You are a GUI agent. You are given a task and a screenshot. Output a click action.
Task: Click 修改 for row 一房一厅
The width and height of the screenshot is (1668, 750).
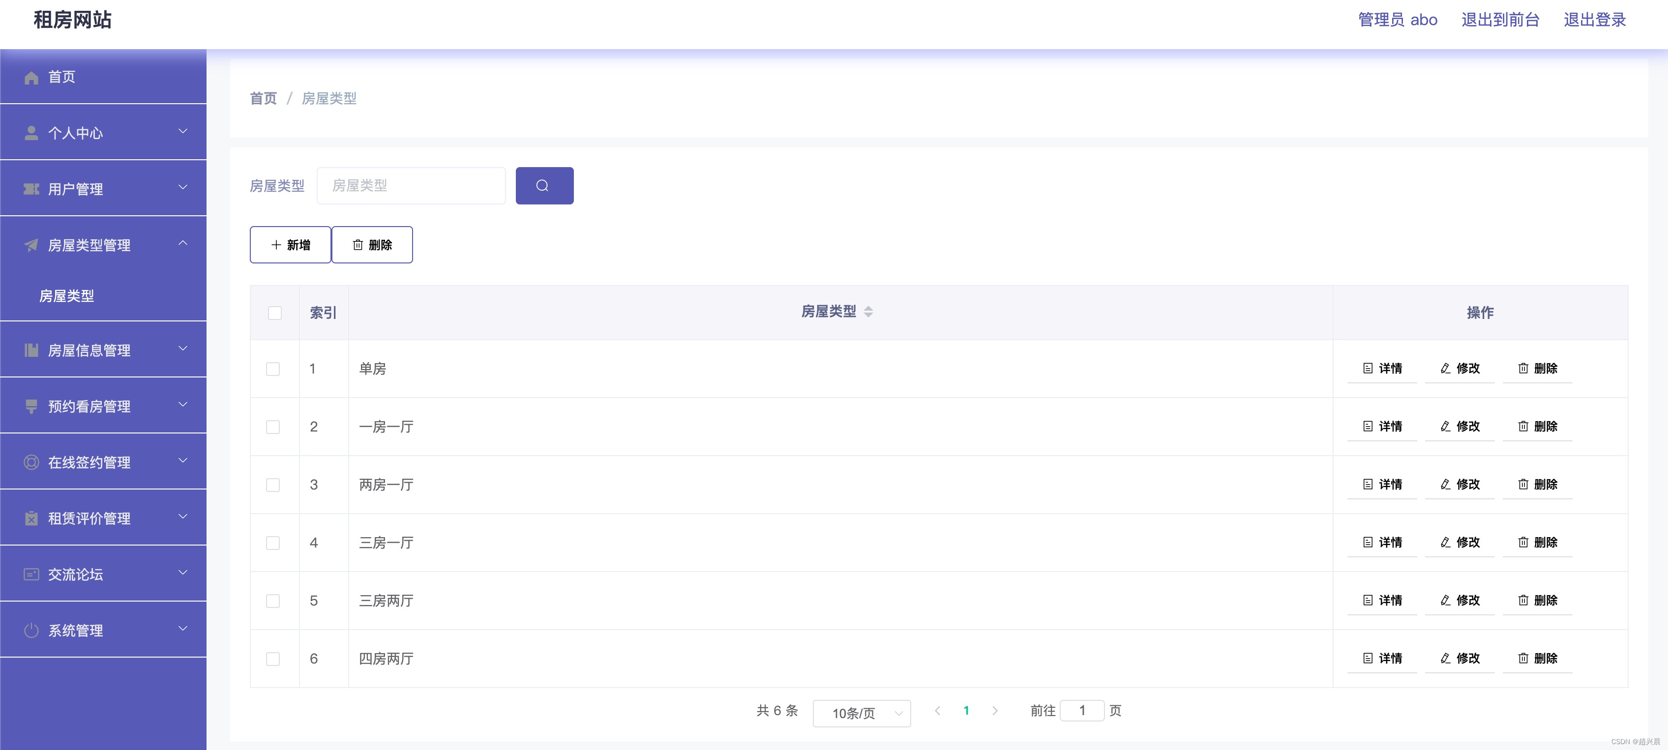[1459, 427]
